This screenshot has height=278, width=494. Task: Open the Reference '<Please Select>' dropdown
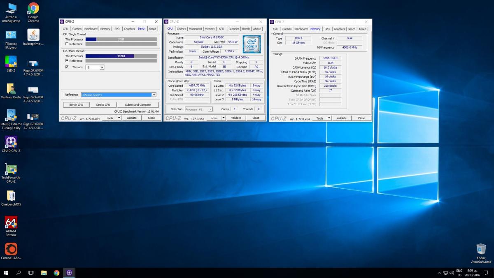[119, 95]
